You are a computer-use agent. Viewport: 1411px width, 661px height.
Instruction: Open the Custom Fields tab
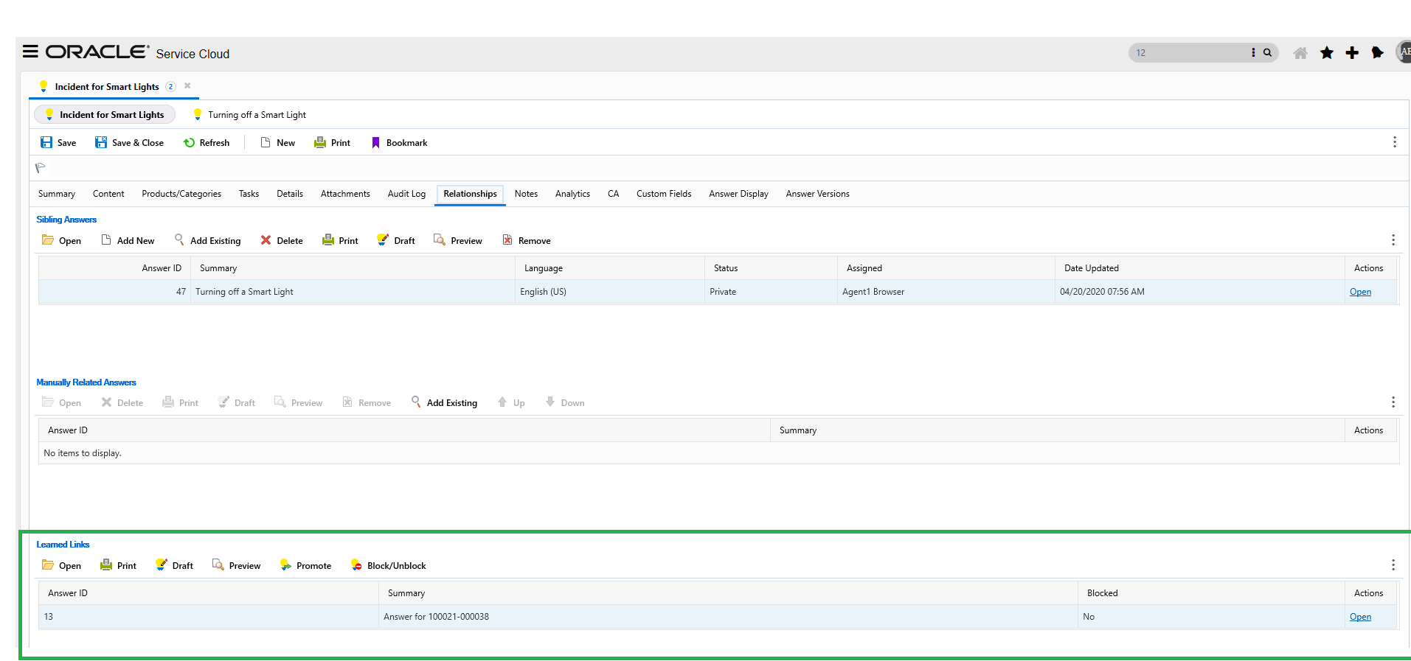[x=664, y=194]
